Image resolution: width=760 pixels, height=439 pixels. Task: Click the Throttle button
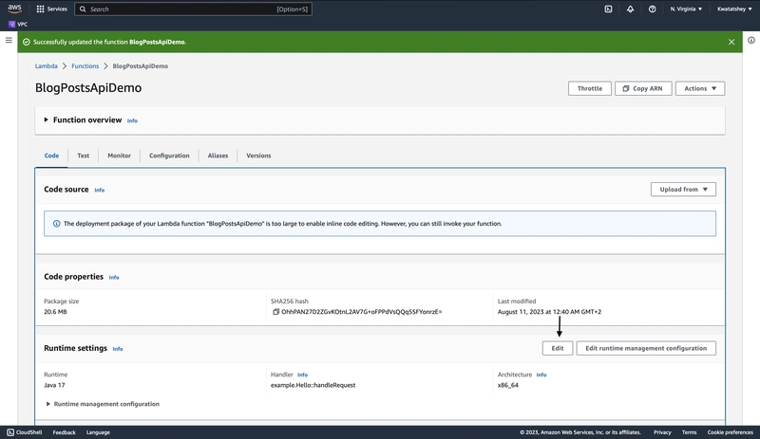tap(590, 88)
